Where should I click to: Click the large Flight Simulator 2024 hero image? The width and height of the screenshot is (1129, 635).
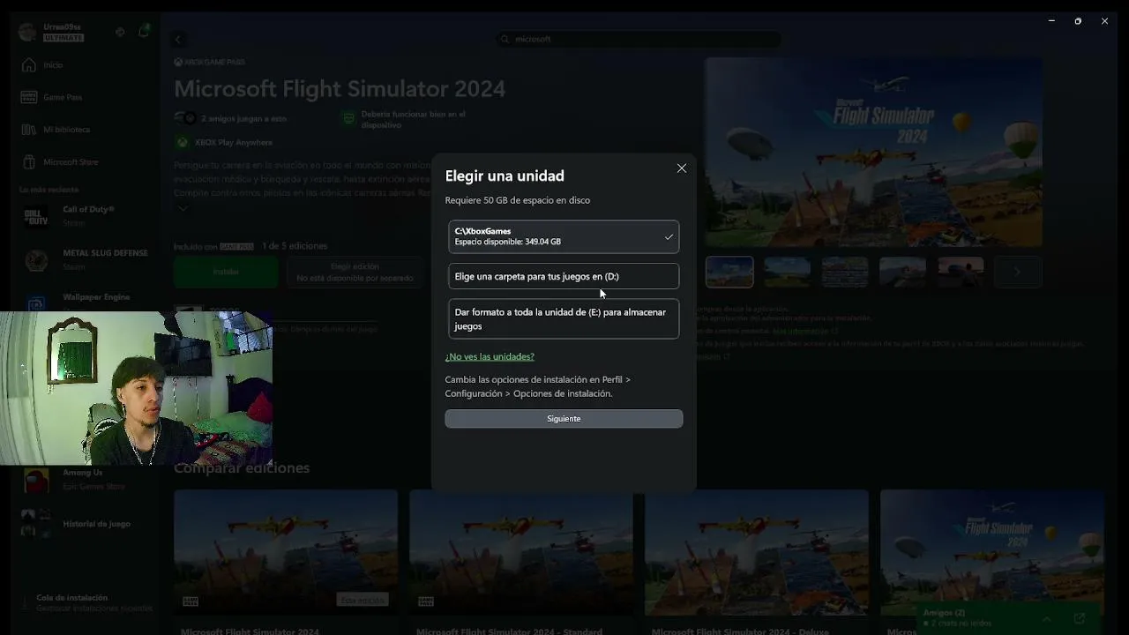coord(873,152)
